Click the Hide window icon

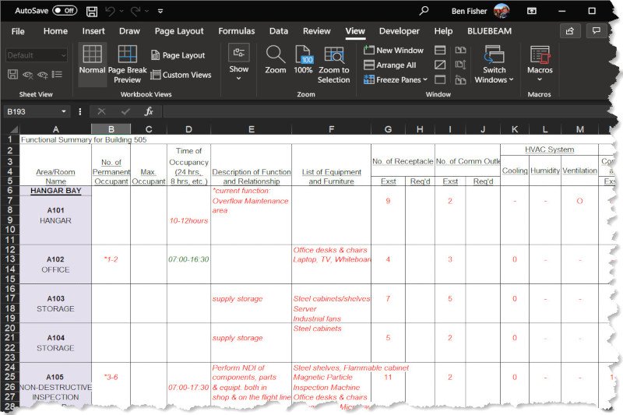(440, 65)
